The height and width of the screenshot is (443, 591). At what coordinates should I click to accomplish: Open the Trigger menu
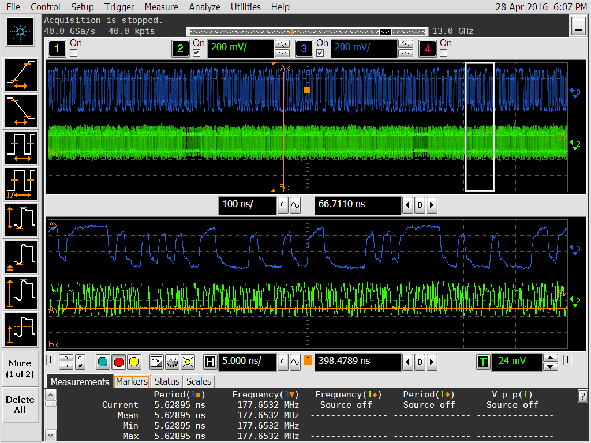click(x=119, y=7)
